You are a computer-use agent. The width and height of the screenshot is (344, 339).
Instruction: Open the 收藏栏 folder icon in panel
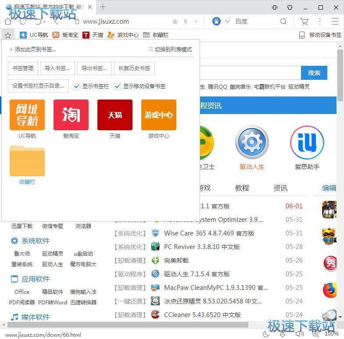tap(27, 161)
